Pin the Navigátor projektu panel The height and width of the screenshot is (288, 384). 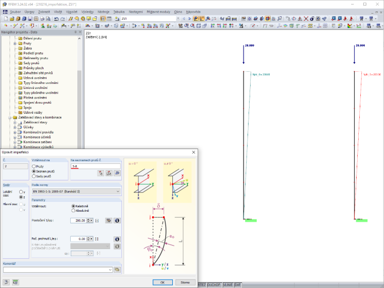75,32
